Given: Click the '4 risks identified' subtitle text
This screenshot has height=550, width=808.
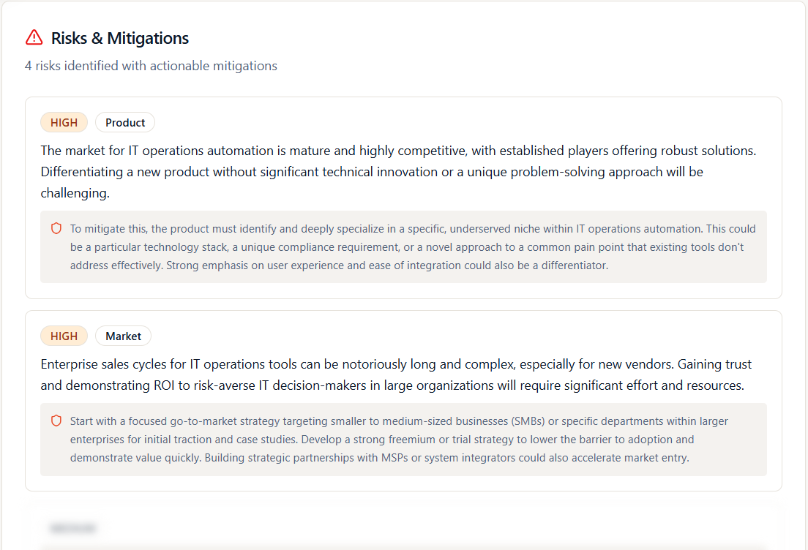Looking at the screenshot, I should click(x=151, y=66).
